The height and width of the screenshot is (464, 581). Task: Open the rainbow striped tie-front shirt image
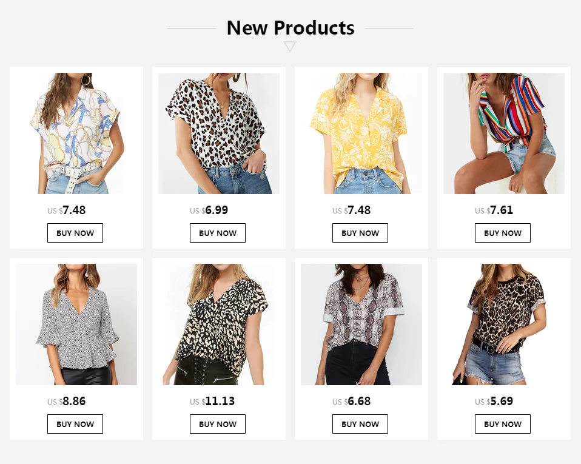(504, 133)
